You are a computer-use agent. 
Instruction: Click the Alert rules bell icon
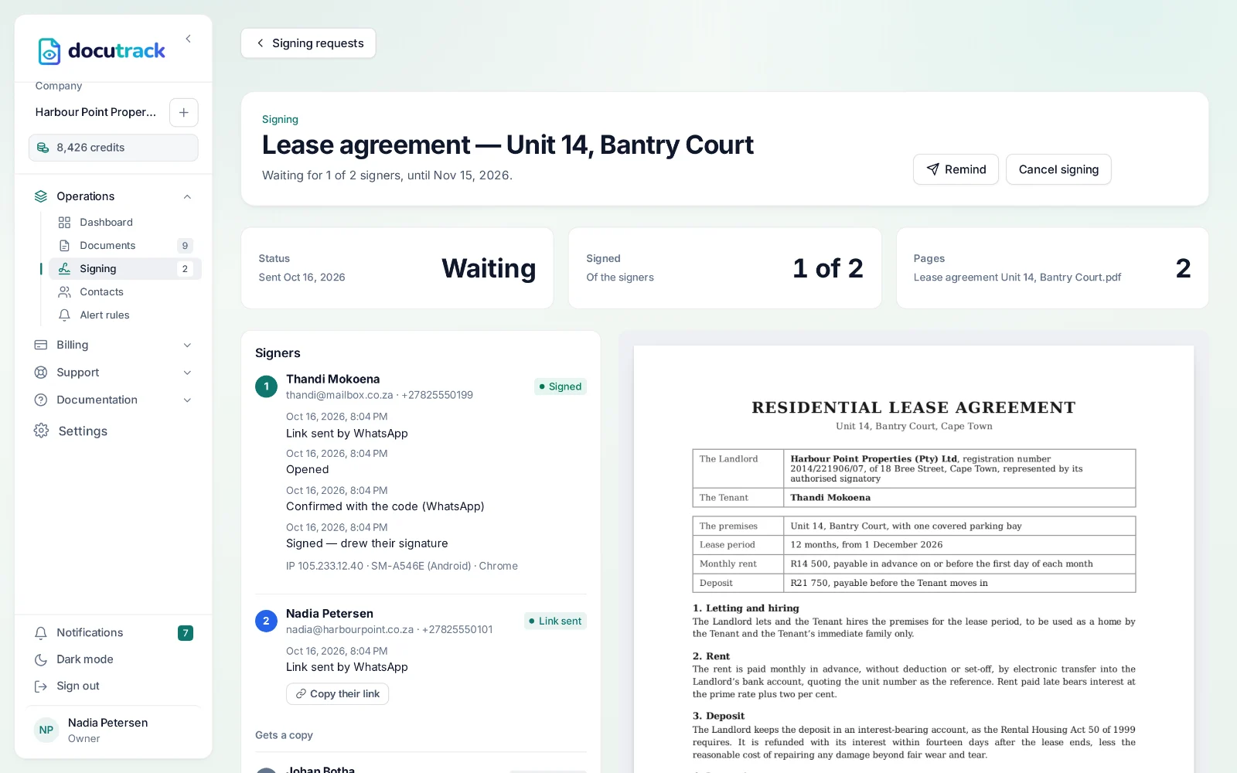point(64,315)
